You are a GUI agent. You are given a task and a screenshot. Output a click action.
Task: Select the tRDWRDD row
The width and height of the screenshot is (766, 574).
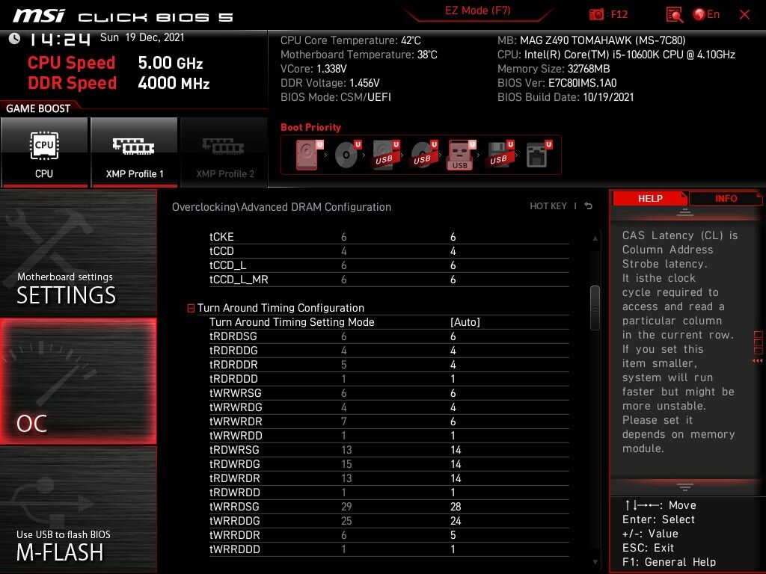pos(389,493)
